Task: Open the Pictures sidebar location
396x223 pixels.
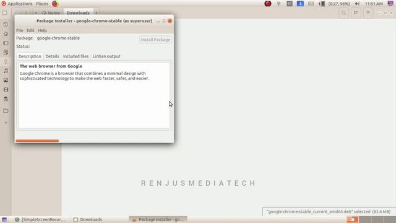Action: (x=6, y=81)
